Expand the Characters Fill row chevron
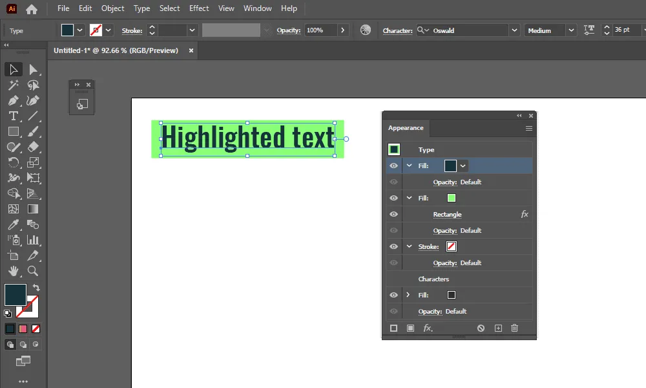The height and width of the screenshot is (388, 646). pos(408,295)
